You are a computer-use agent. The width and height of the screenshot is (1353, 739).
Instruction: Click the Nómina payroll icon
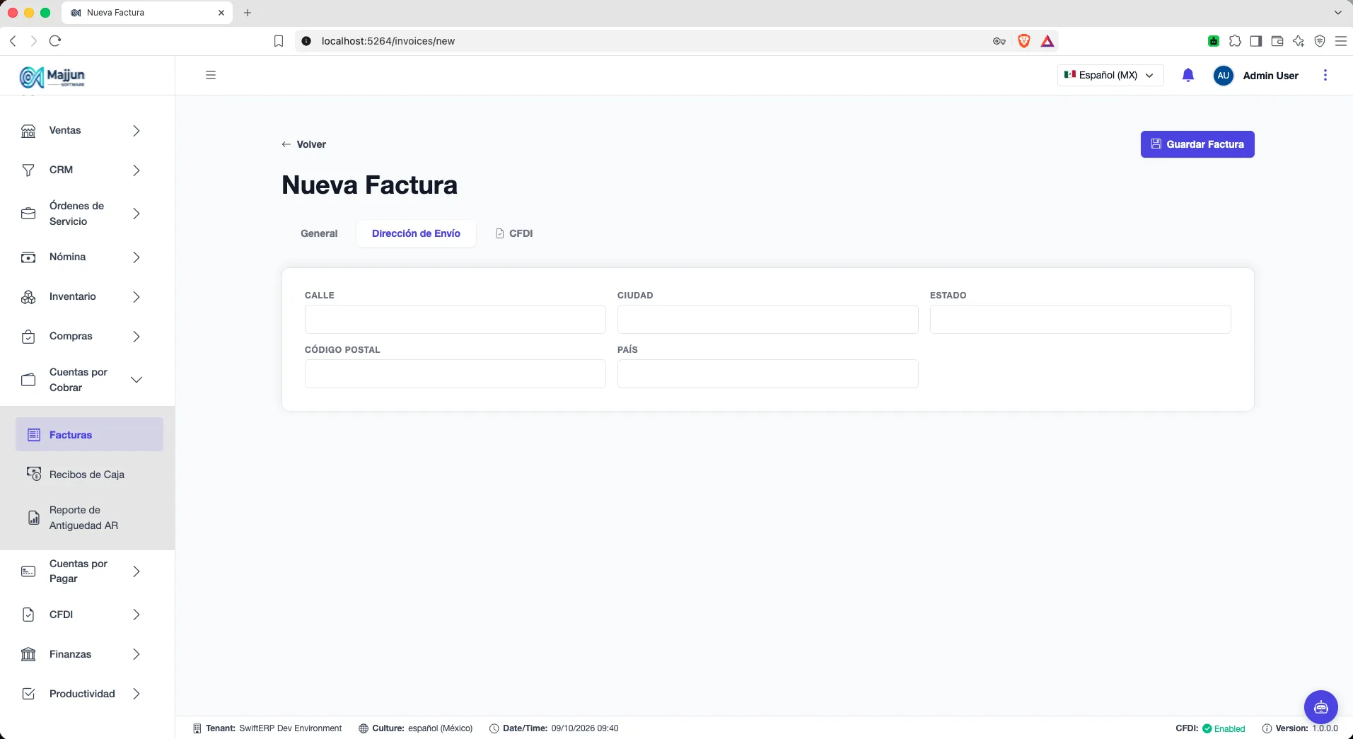(28, 257)
